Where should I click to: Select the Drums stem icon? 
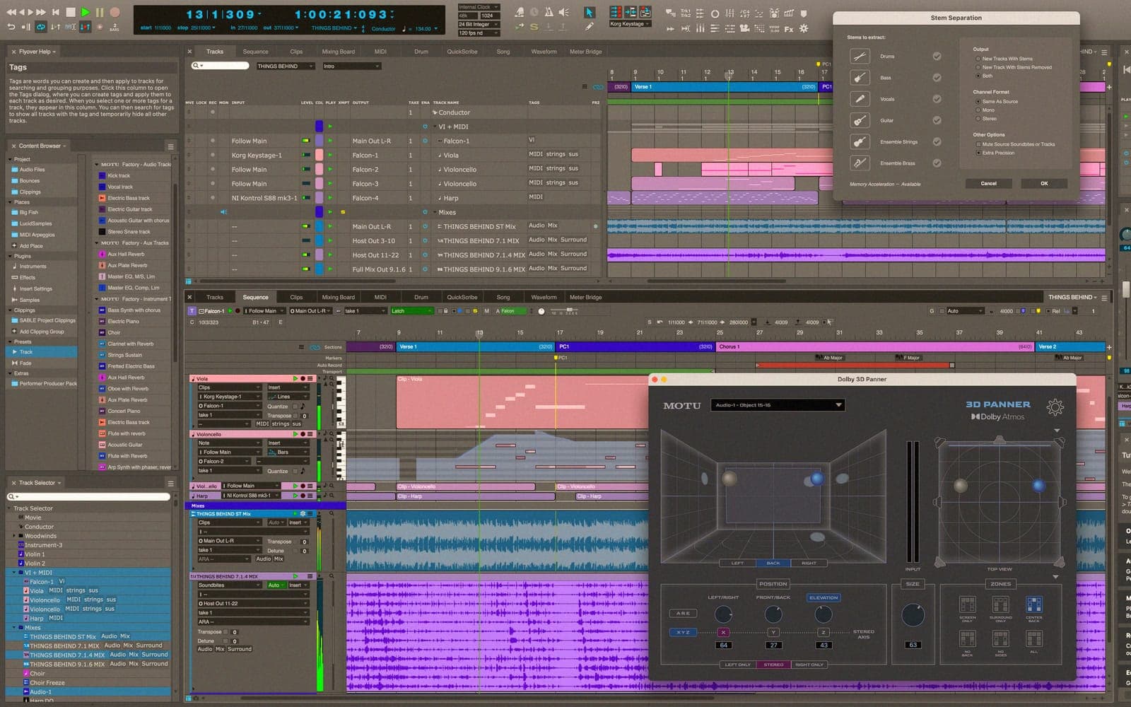(x=860, y=57)
